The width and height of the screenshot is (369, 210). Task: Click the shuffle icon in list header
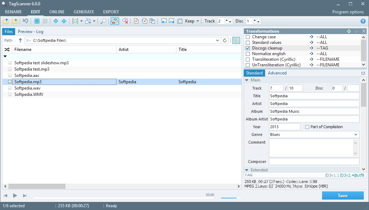click(7, 50)
